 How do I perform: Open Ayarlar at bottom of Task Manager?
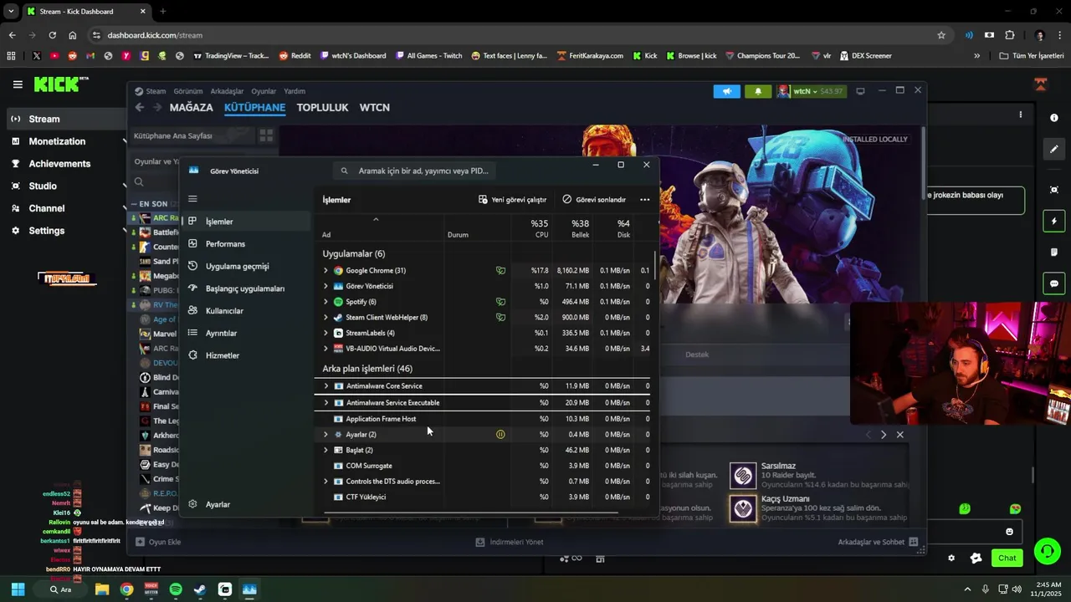click(x=218, y=505)
